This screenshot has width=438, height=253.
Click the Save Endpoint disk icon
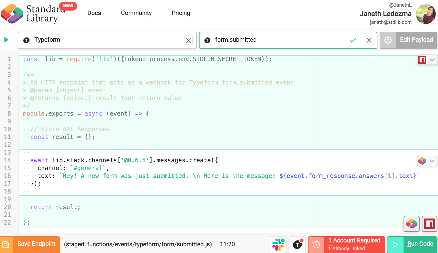point(6,245)
